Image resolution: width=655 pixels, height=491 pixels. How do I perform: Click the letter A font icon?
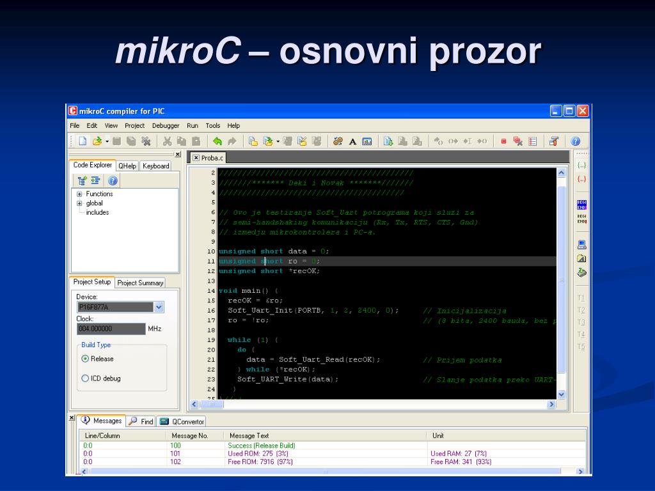tap(352, 141)
